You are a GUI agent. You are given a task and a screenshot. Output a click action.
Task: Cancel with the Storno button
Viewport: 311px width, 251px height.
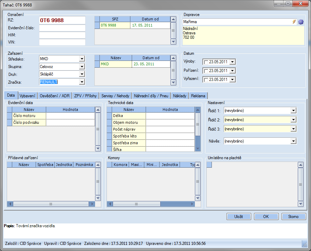point(293,216)
